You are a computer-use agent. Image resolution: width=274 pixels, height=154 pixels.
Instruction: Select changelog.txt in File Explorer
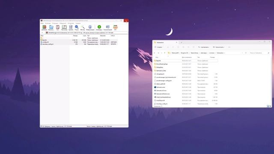pyautogui.click(x=186, y=74)
